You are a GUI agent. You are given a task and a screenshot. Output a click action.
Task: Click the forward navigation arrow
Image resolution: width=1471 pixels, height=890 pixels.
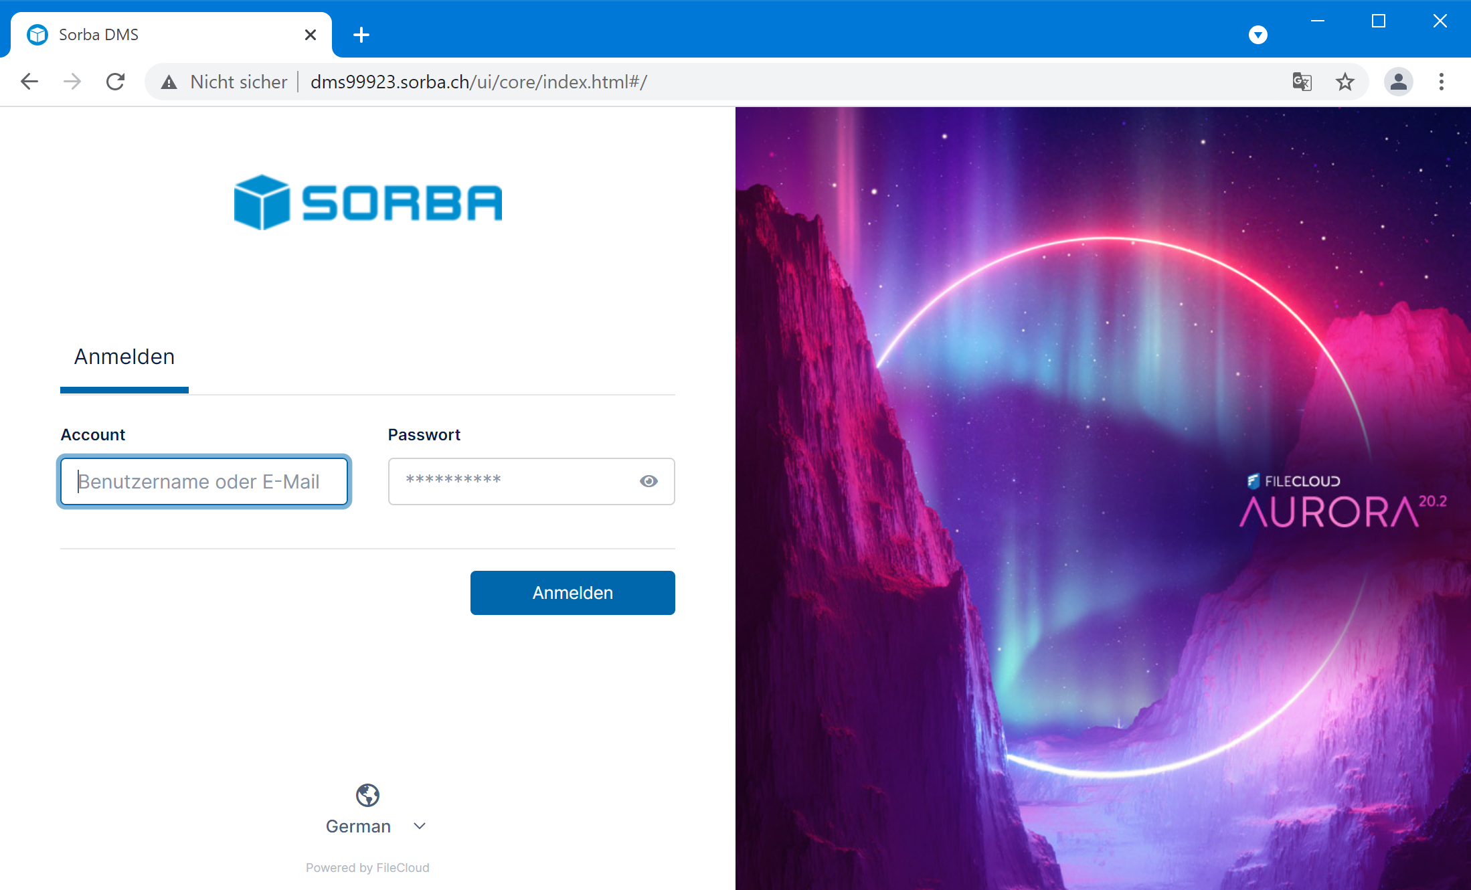point(72,82)
